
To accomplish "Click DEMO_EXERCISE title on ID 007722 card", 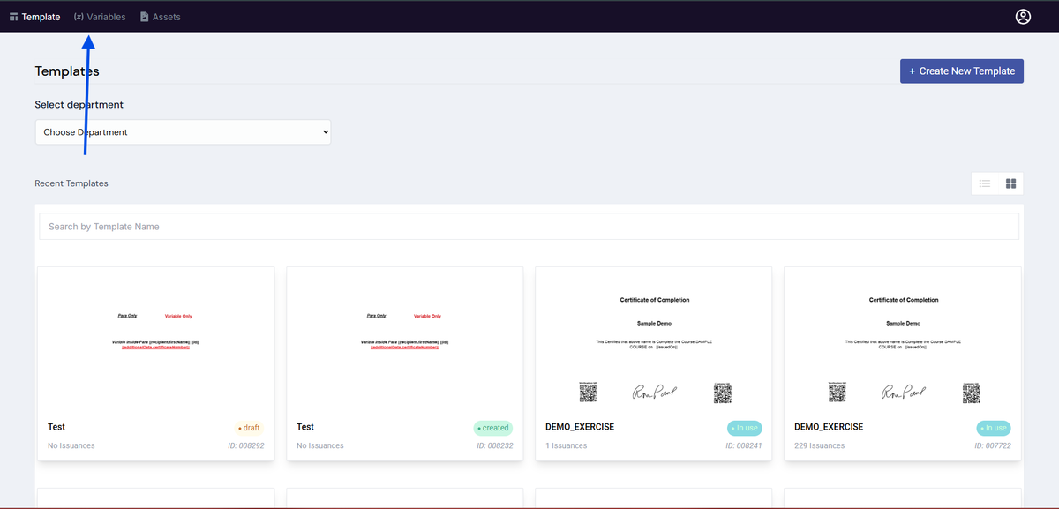I will (829, 427).
